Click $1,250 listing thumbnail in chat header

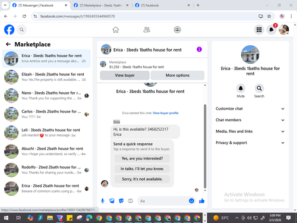[x=103, y=64]
